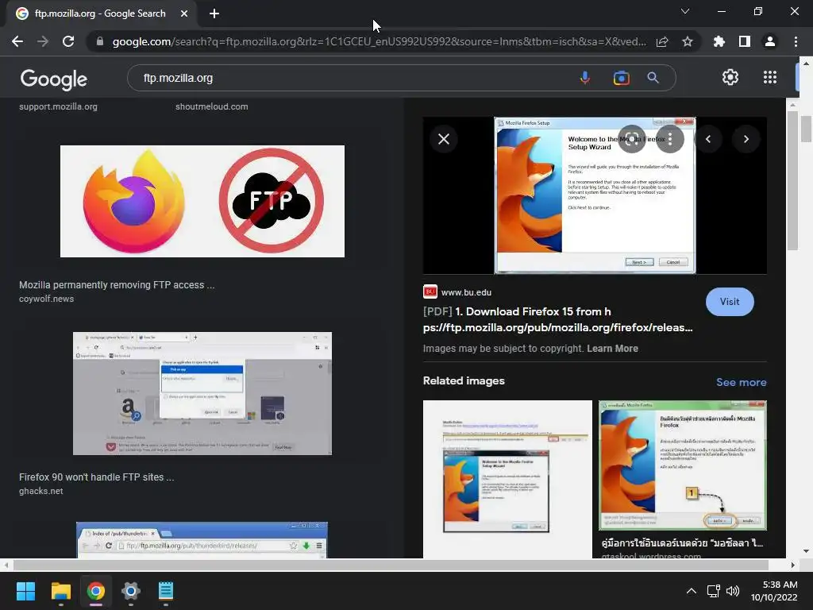Click the browser forward arrow

(43, 41)
